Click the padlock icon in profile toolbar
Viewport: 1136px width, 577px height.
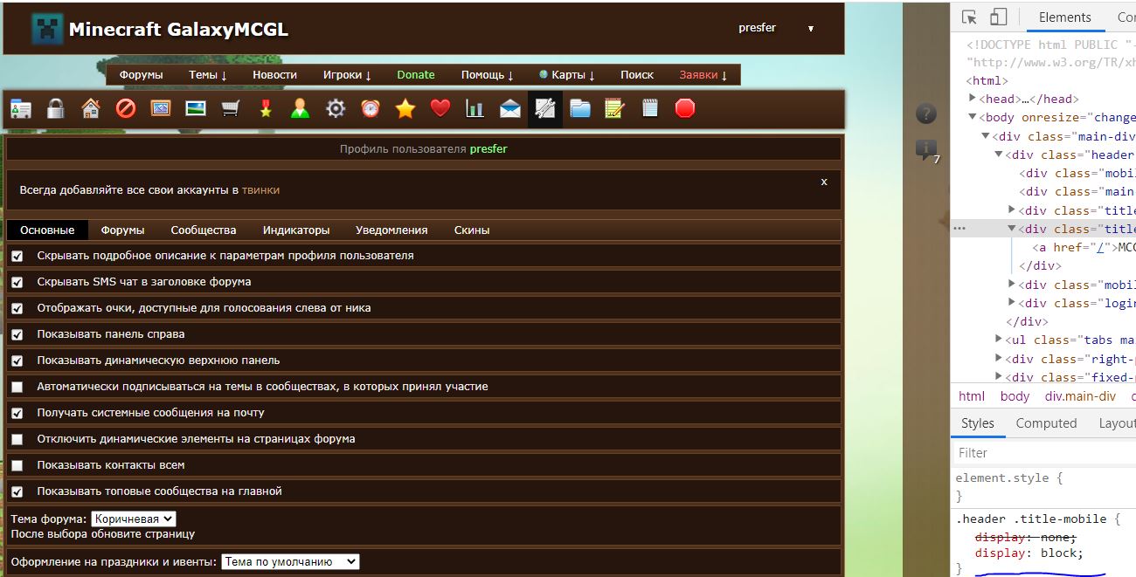coord(55,109)
